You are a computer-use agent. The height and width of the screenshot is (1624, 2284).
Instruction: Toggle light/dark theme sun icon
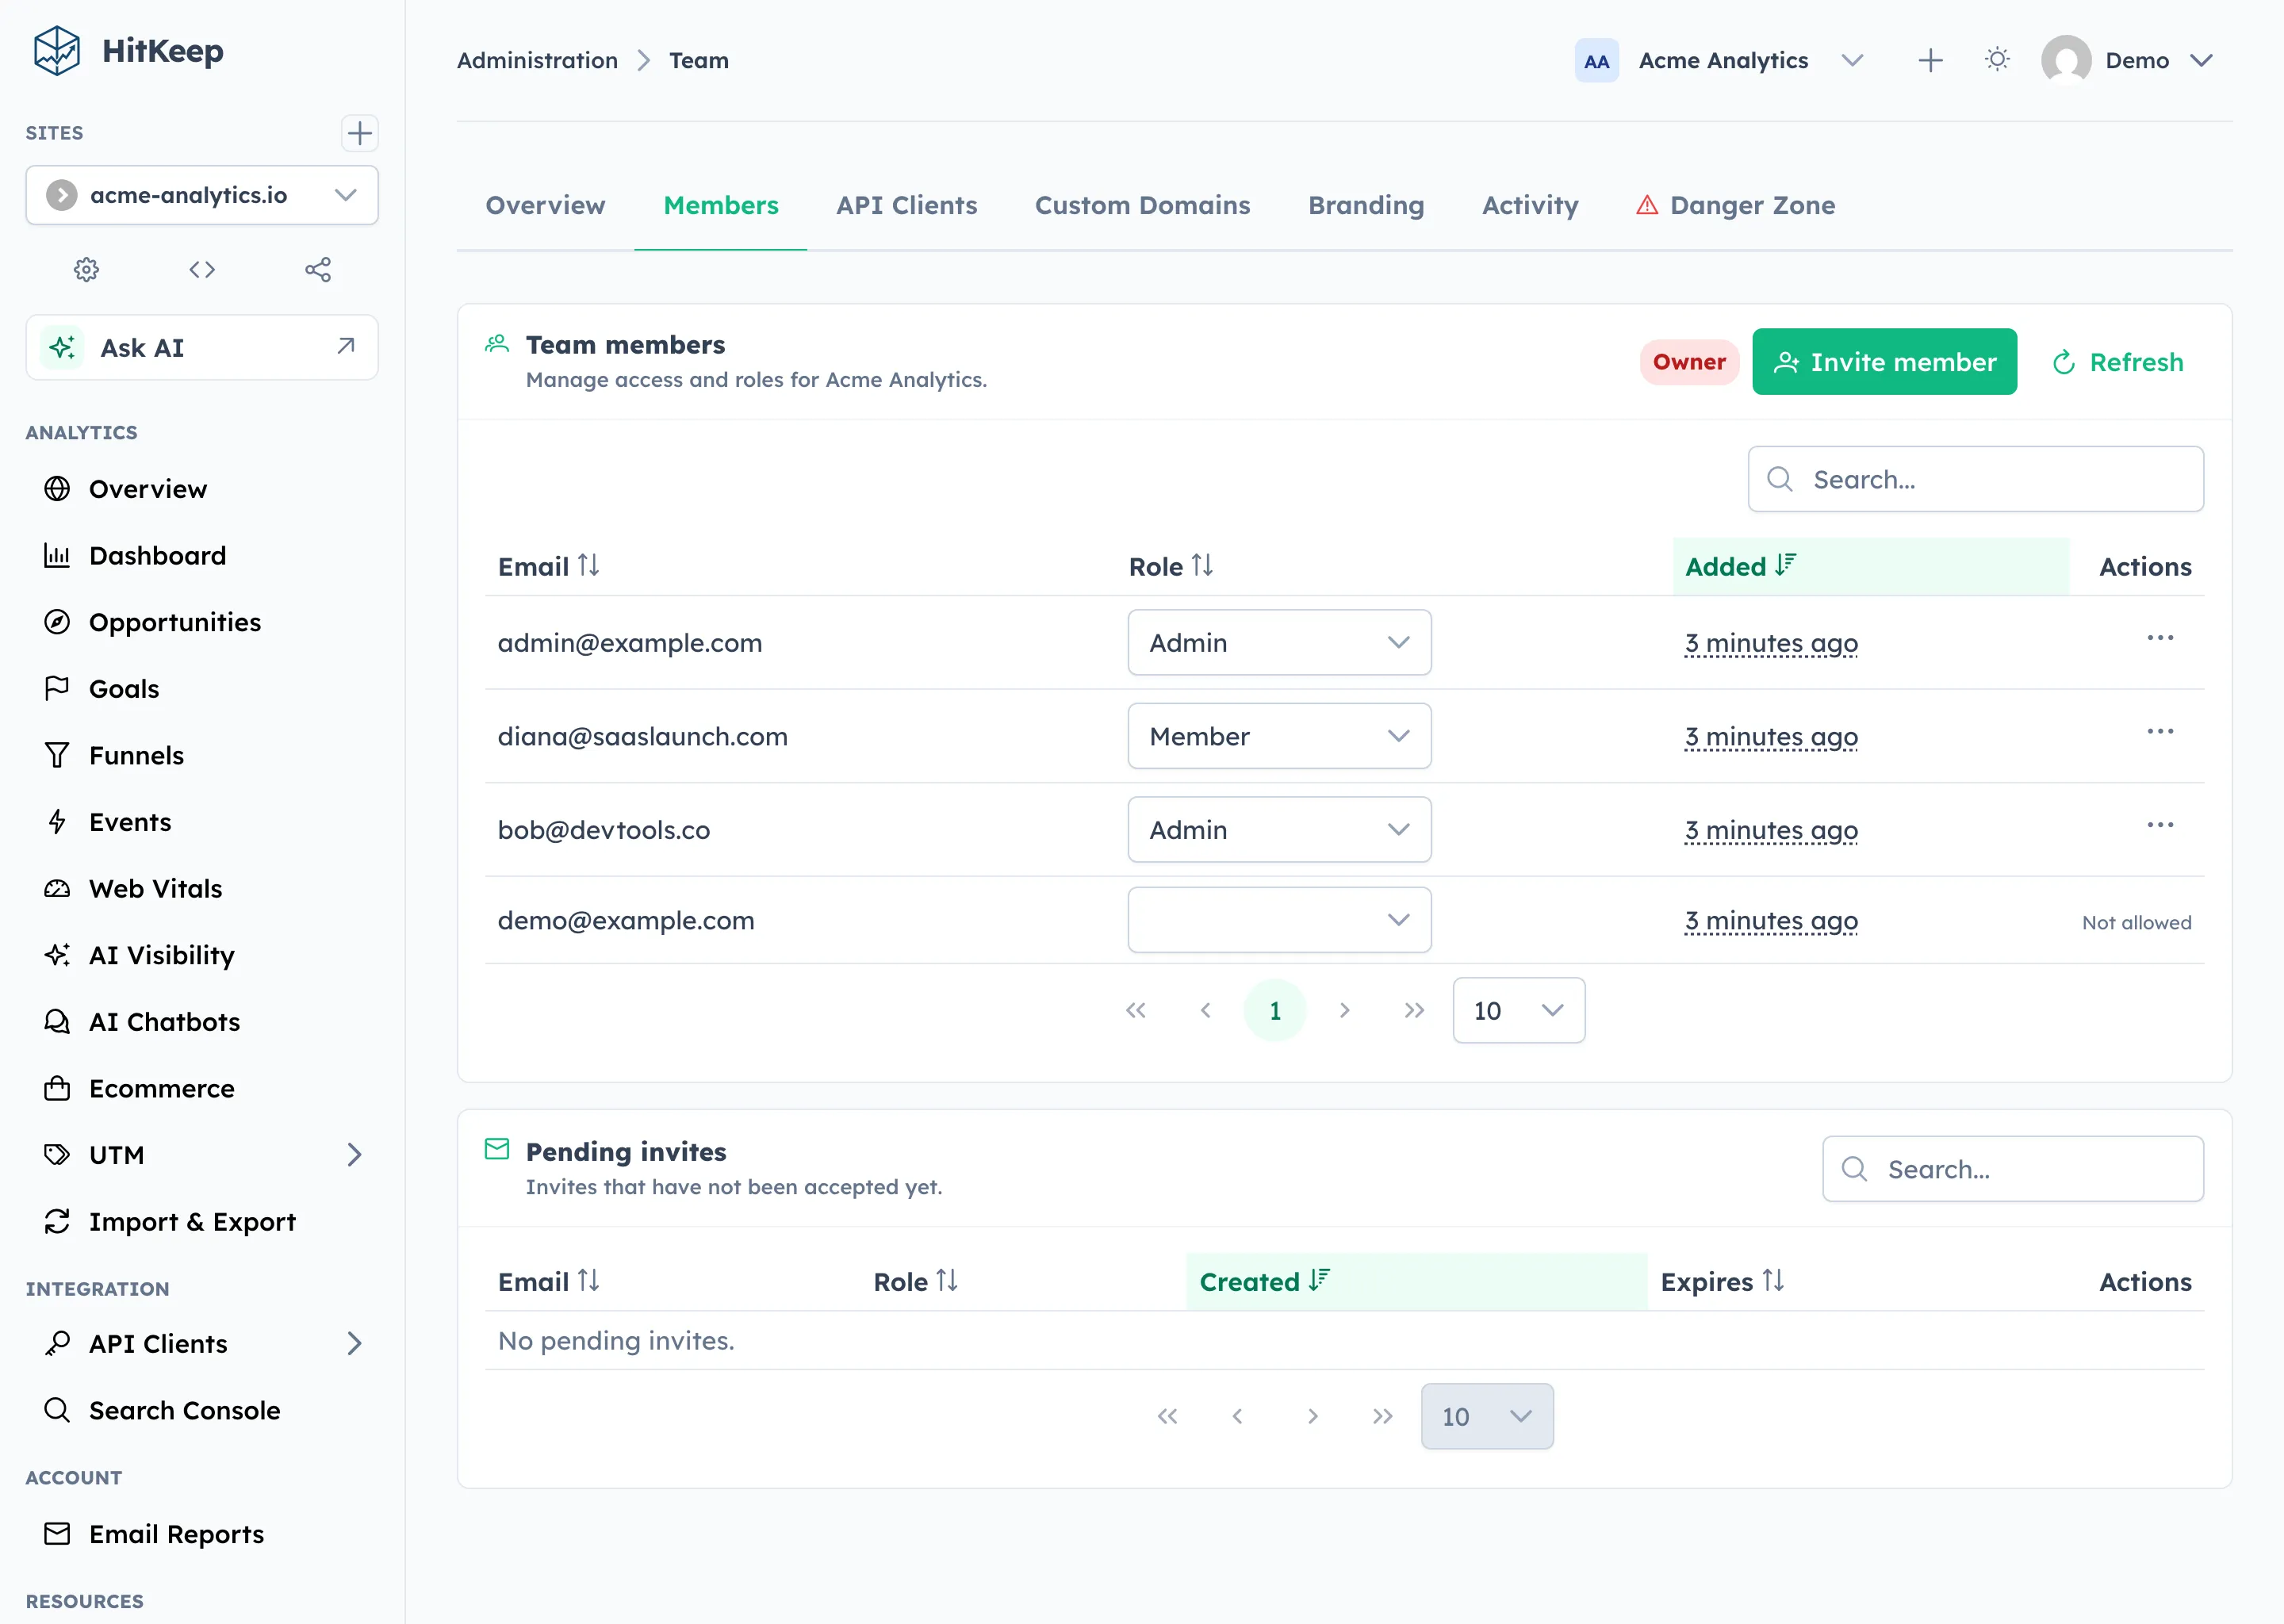[x=1997, y=60]
